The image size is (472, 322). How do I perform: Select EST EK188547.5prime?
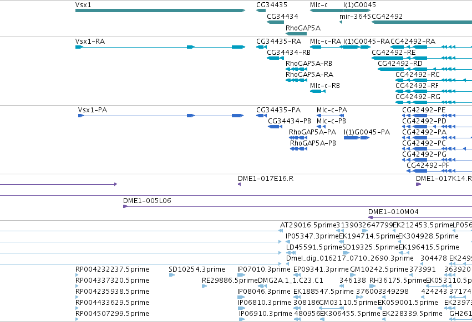pos(297,297)
